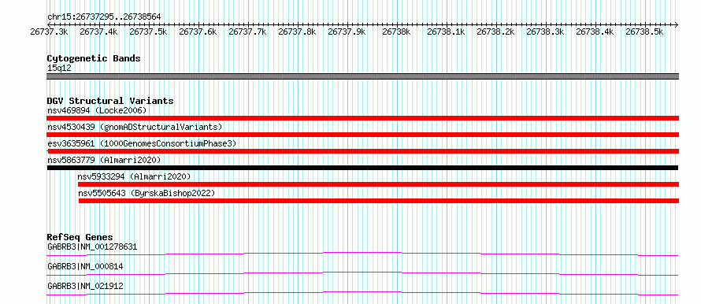Select the red bar under nsv5505643
This screenshot has height=304, width=701.
click(x=379, y=201)
